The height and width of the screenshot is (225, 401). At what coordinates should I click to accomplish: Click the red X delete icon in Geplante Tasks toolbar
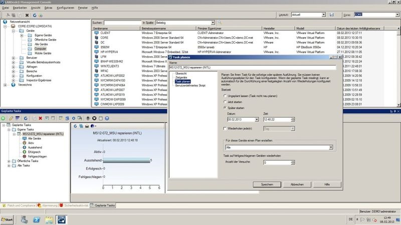40,118
